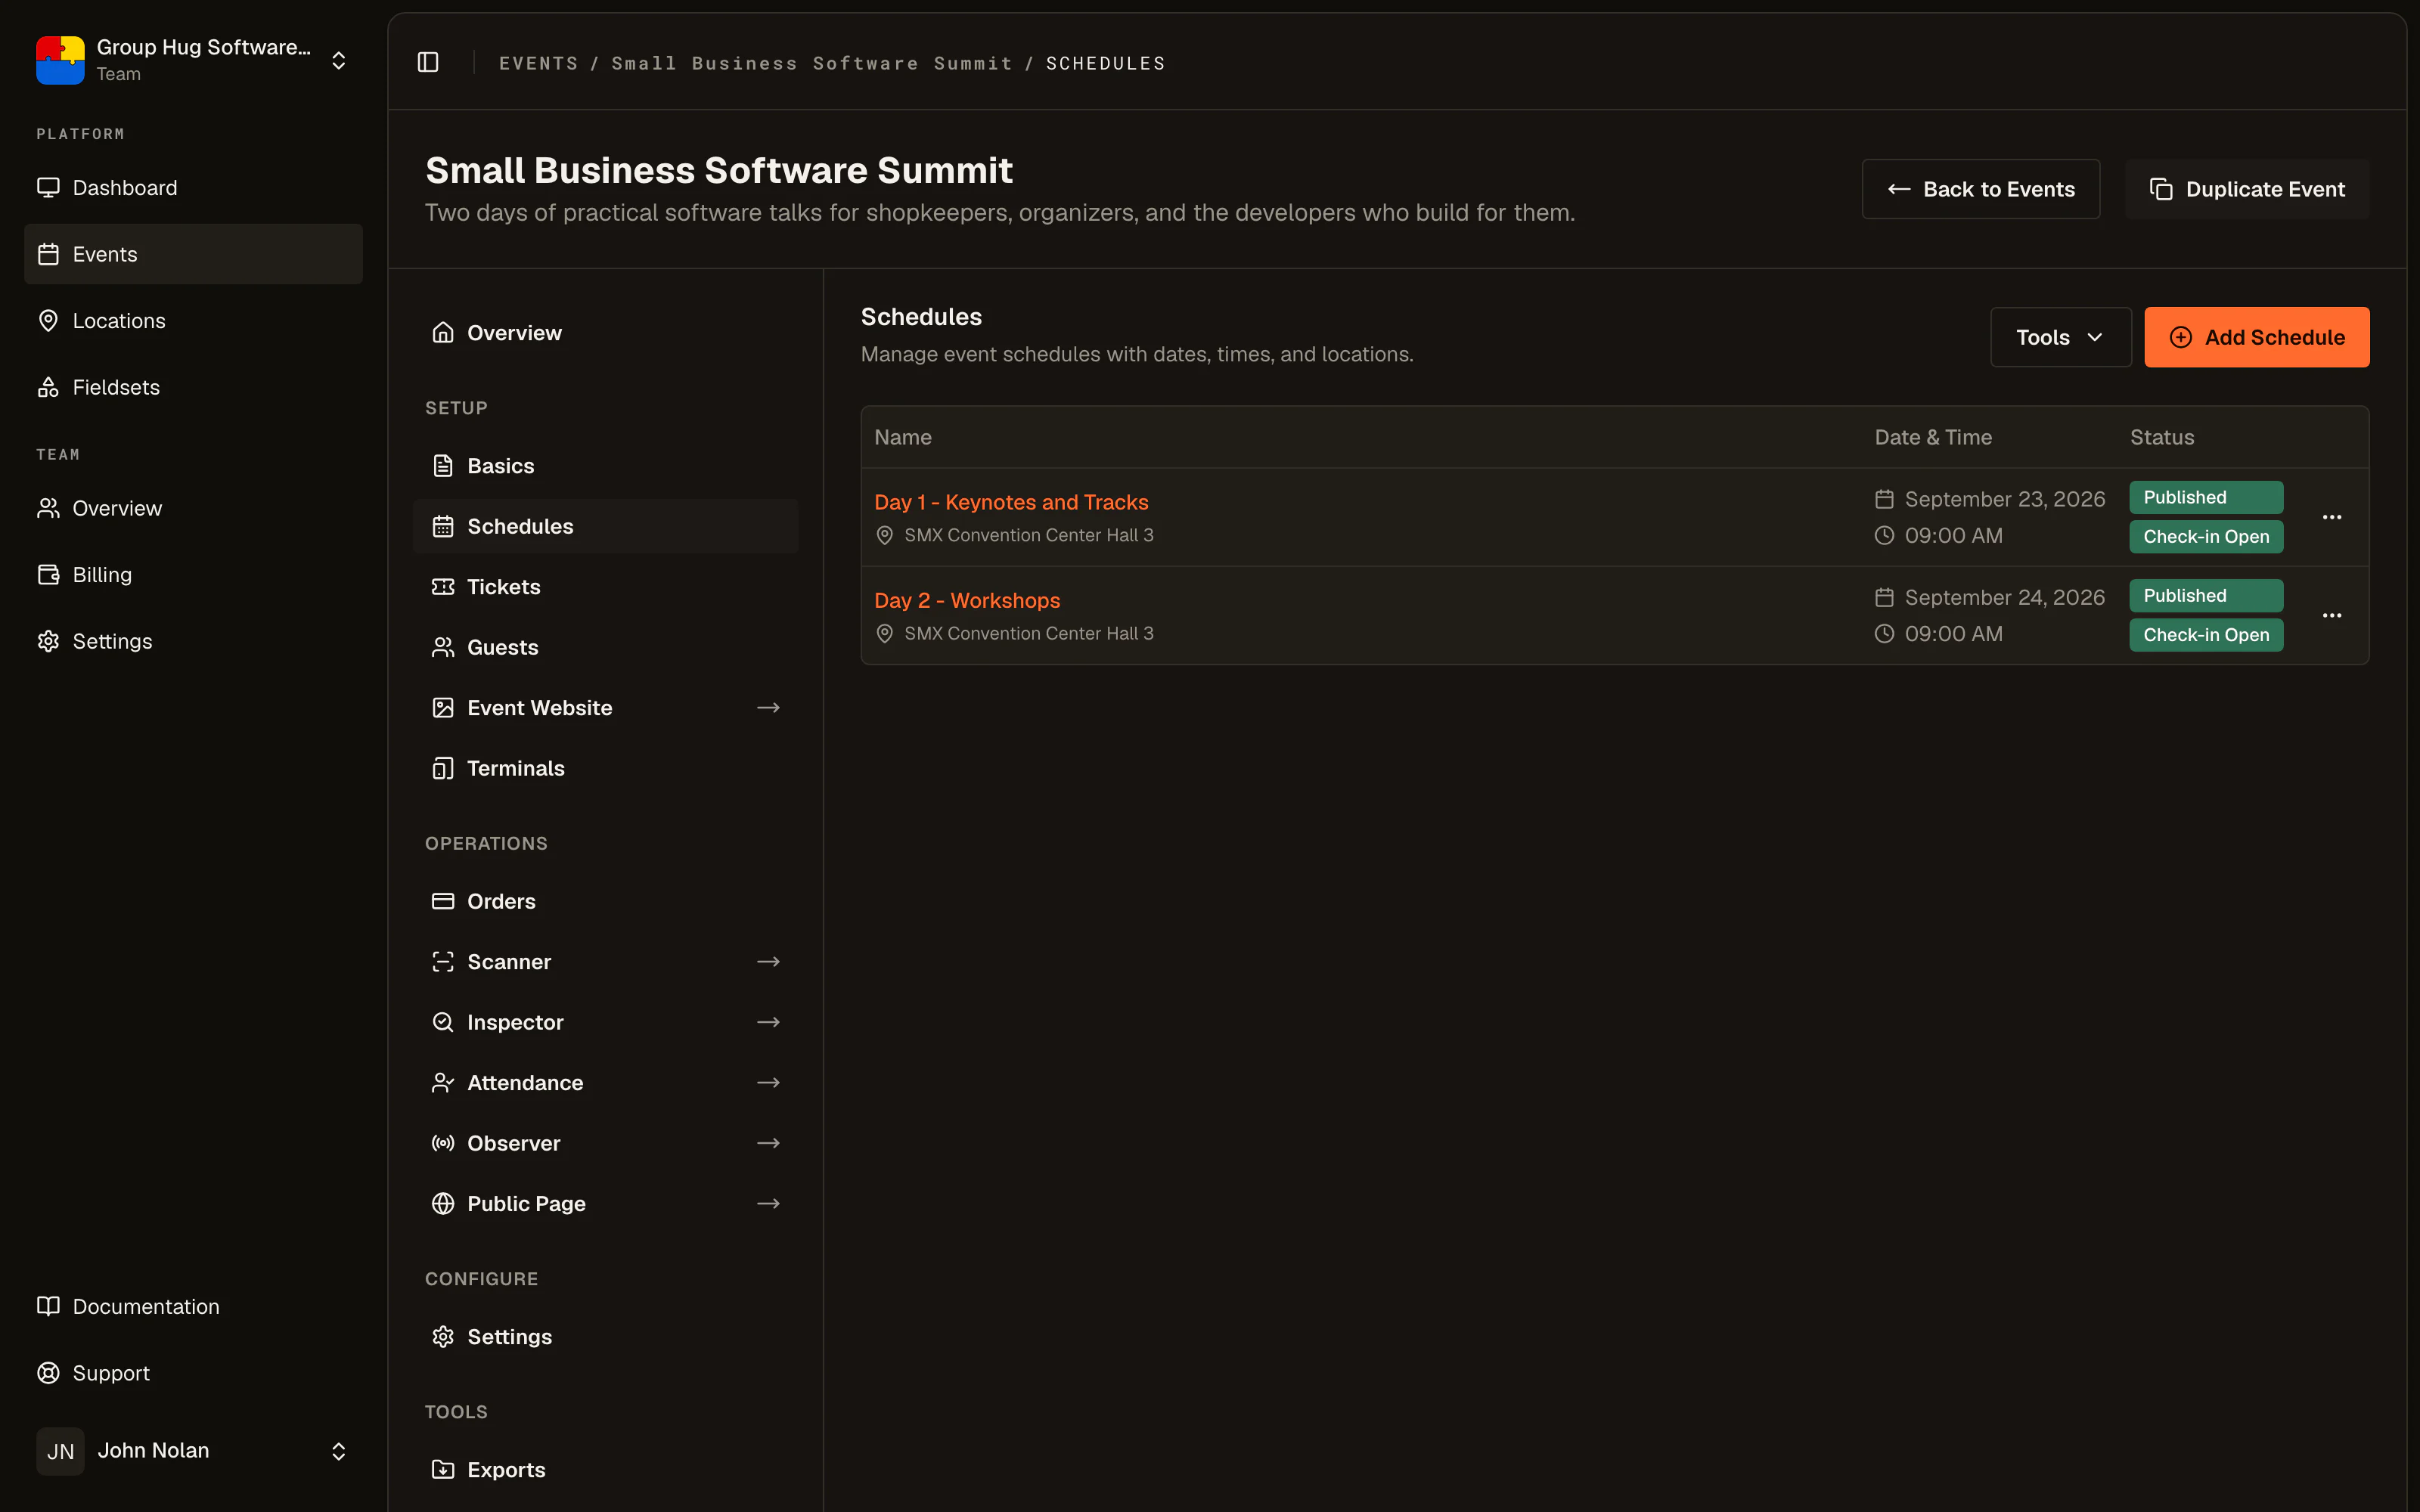This screenshot has width=2420, height=1512.
Task: Open the Dashboard monitor icon
Action: pyautogui.click(x=48, y=187)
